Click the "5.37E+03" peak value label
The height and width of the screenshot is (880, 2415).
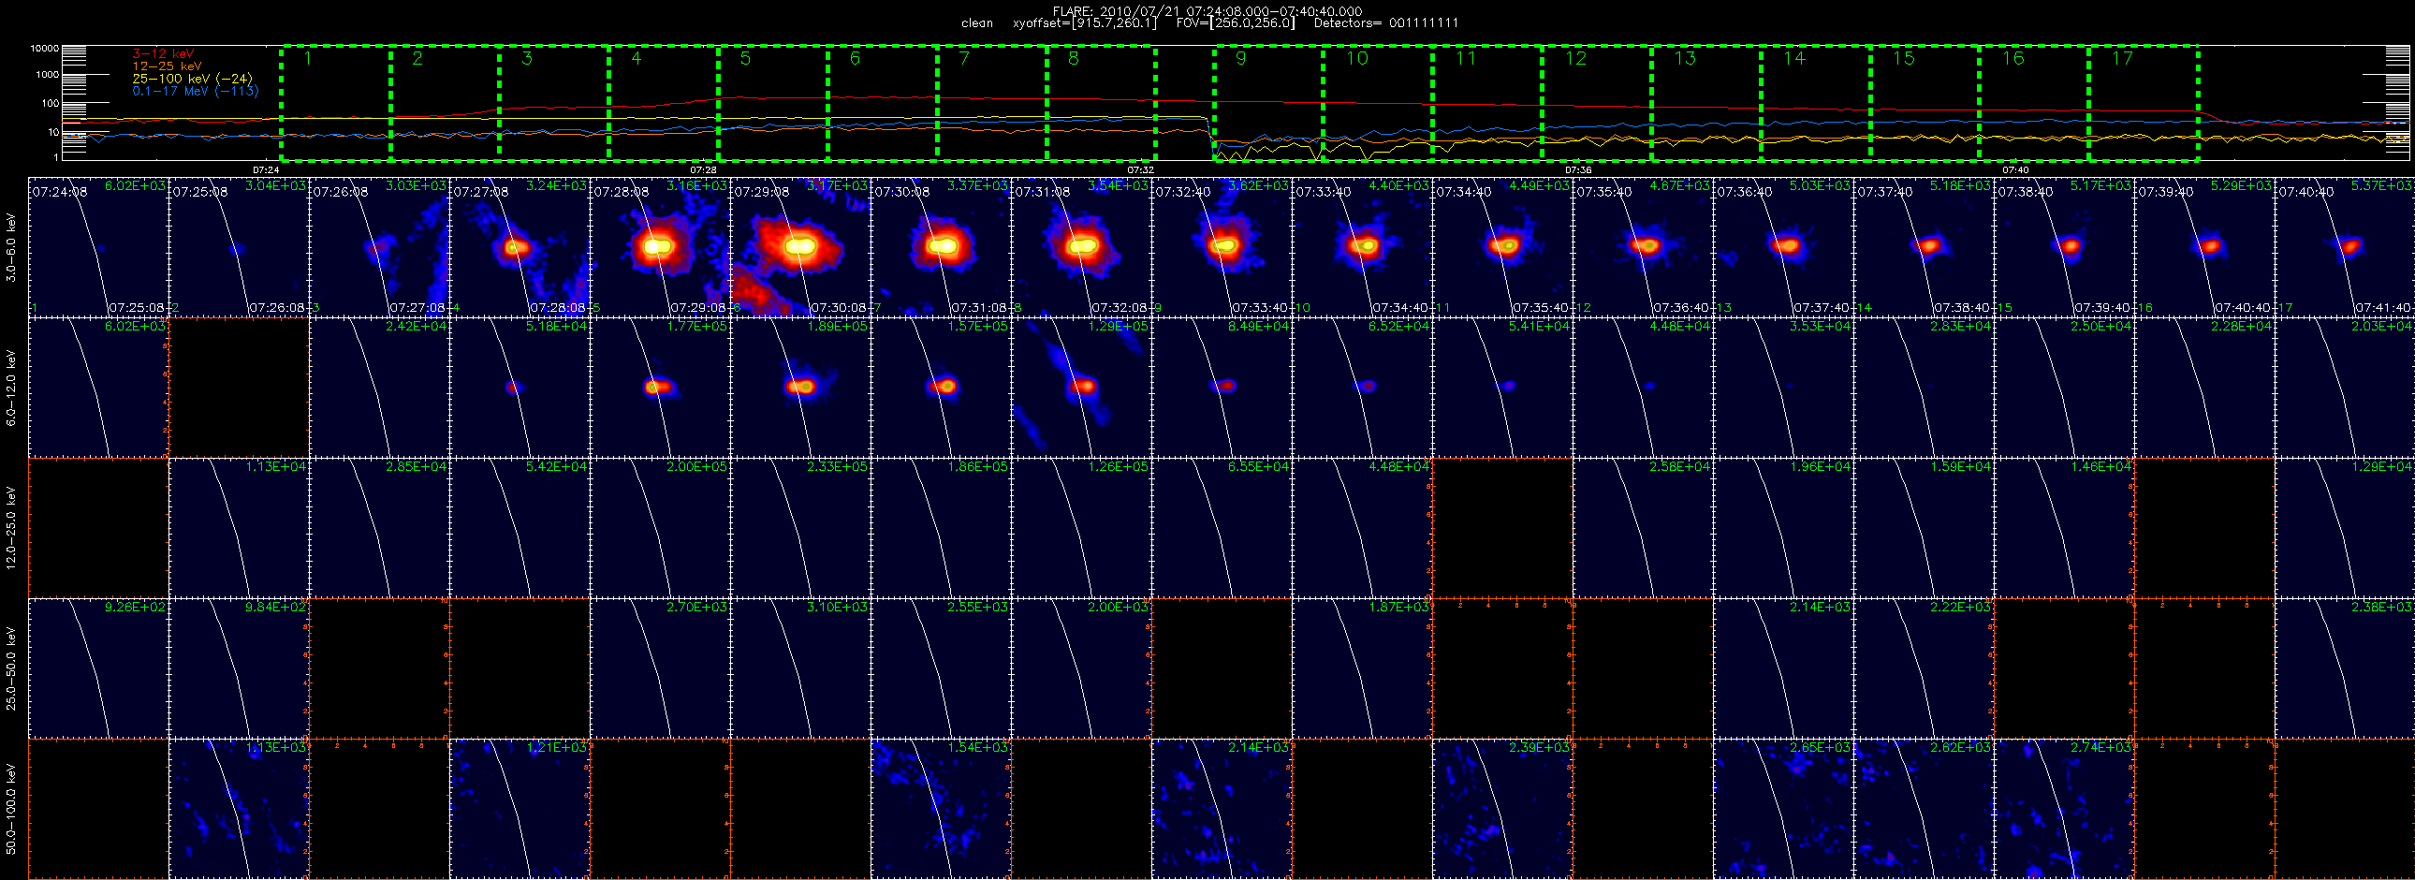click(2382, 185)
